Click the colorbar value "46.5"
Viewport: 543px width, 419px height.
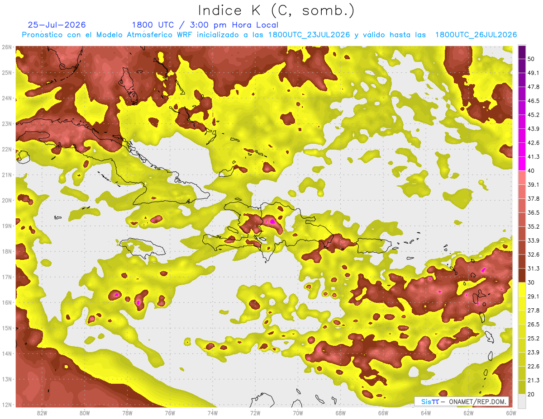pyautogui.click(x=533, y=101)
